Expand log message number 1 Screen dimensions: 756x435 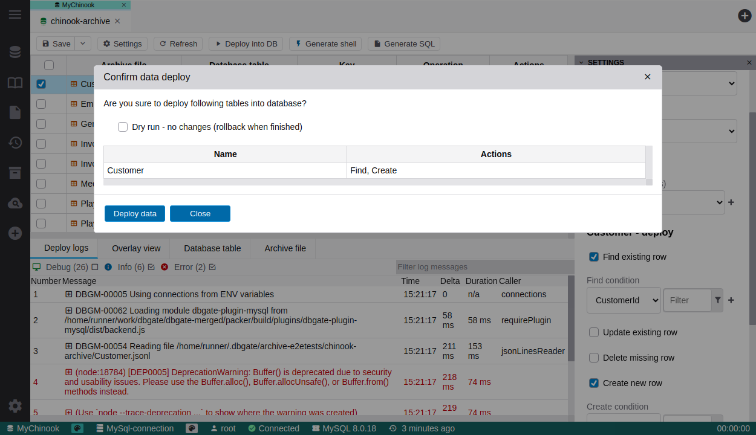pyautogui.click(x=69, y=294)
